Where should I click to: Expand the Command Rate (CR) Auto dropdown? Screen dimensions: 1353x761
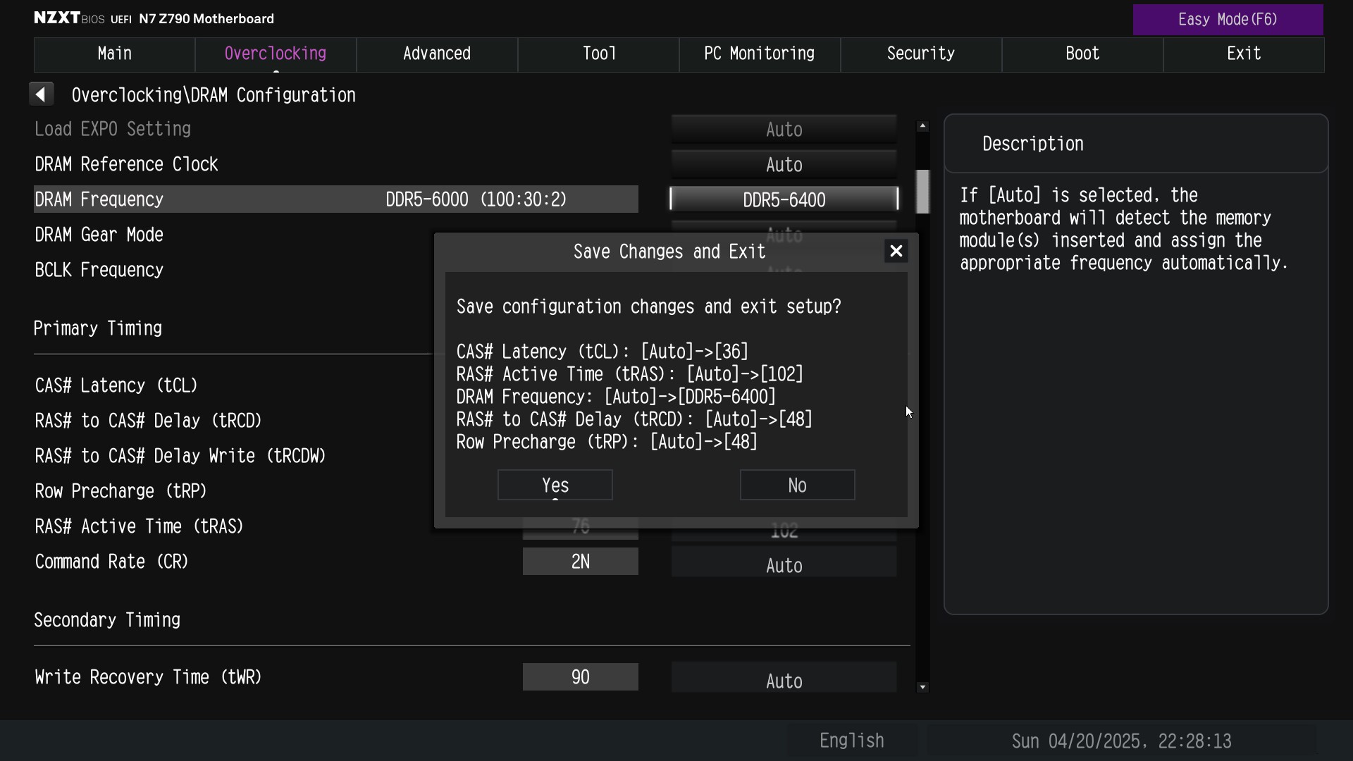784,565
